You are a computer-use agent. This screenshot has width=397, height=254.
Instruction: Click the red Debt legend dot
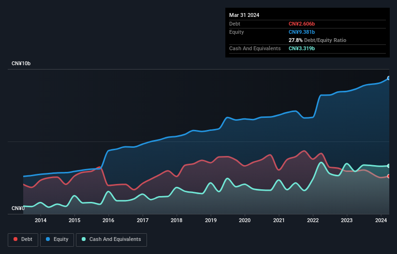click(x=15, y=239)
